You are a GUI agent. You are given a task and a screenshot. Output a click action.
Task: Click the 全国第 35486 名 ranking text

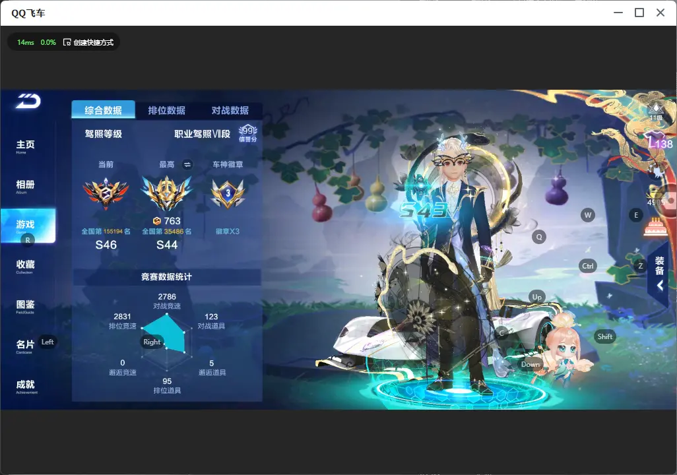pos(167,232)
